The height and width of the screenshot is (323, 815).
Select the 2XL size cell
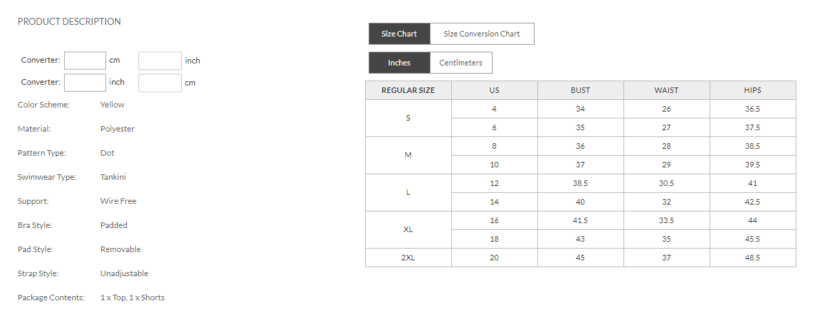(408, 258)
